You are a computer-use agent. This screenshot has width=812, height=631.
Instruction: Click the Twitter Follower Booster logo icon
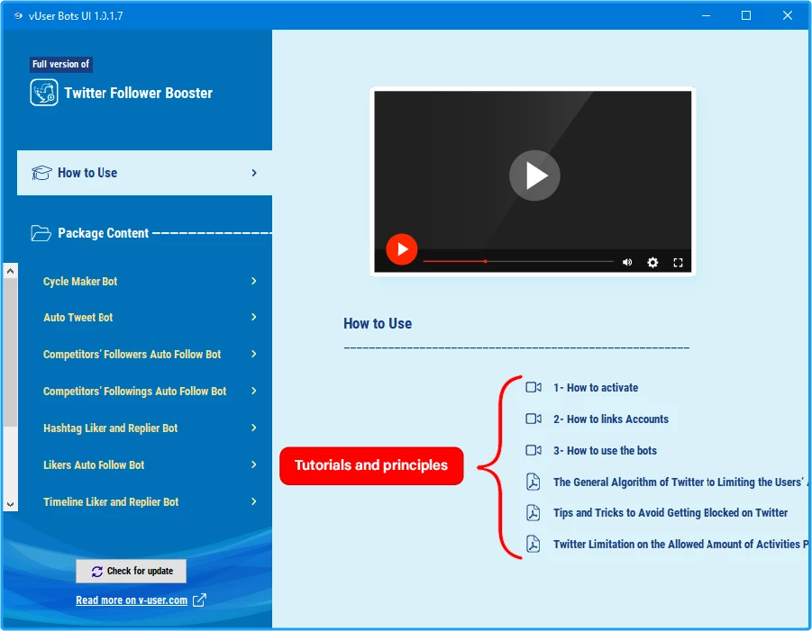(x=44, y=93)
